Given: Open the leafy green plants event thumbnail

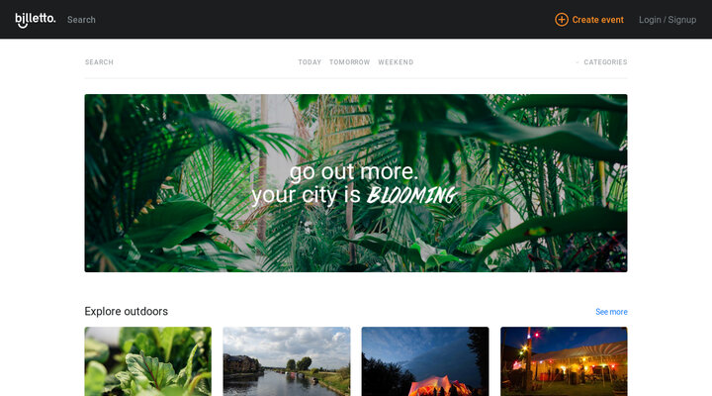Looking at the screenshot, I should tap(148, 361).
